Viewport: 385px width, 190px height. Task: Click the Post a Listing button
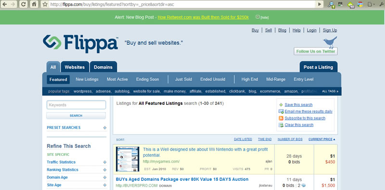point(319,67)
